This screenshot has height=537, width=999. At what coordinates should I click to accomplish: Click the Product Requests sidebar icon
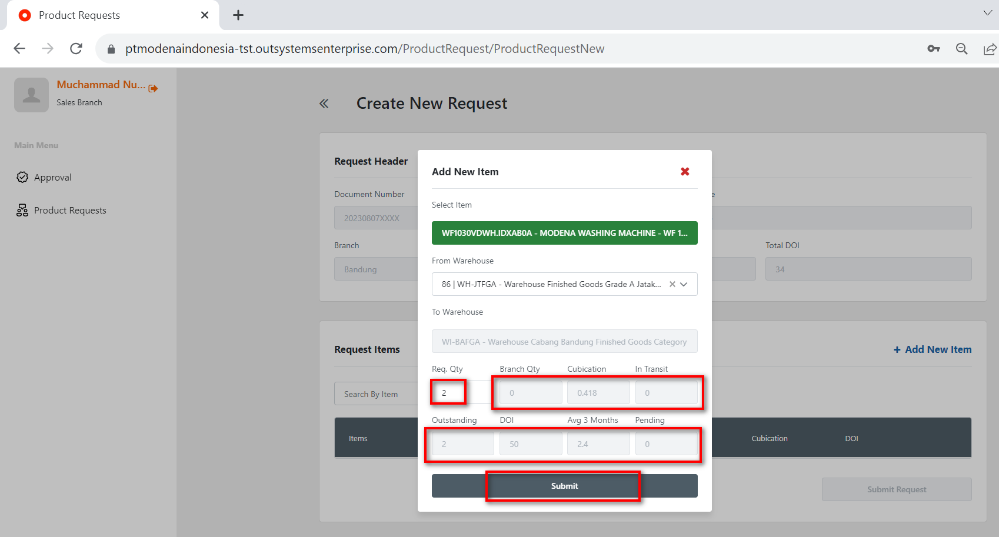[22, 211]
